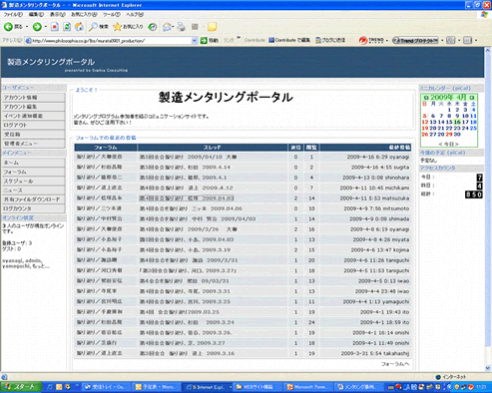Open the Back button history dropdown

(x=27, y=27)
